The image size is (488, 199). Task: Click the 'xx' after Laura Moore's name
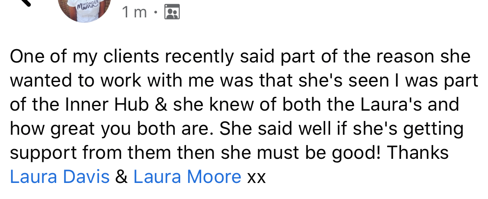click(x=256, y=178)
